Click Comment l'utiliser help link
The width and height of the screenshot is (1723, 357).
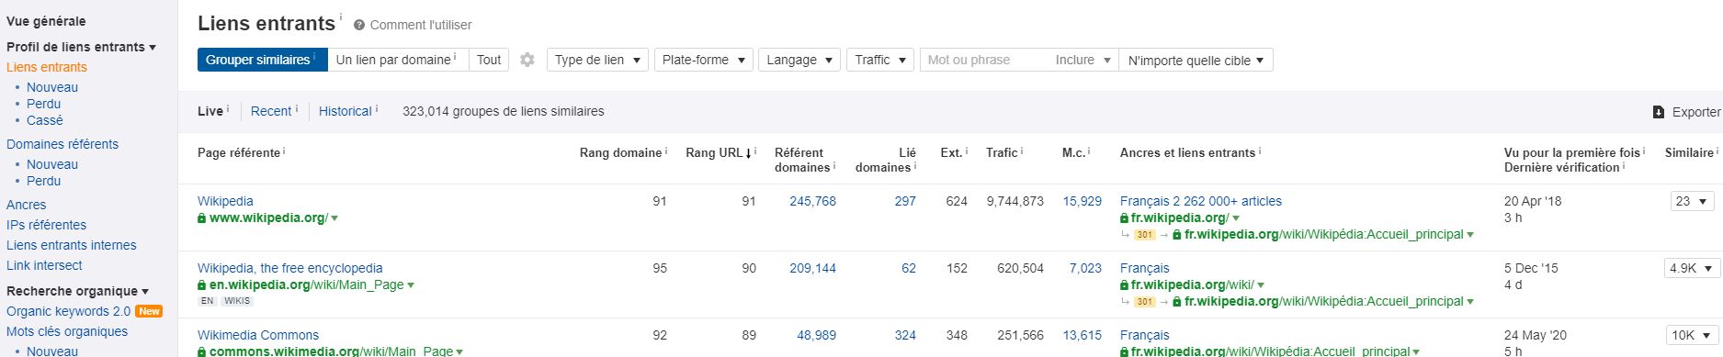pyautogui.click(x=421, y=26)
